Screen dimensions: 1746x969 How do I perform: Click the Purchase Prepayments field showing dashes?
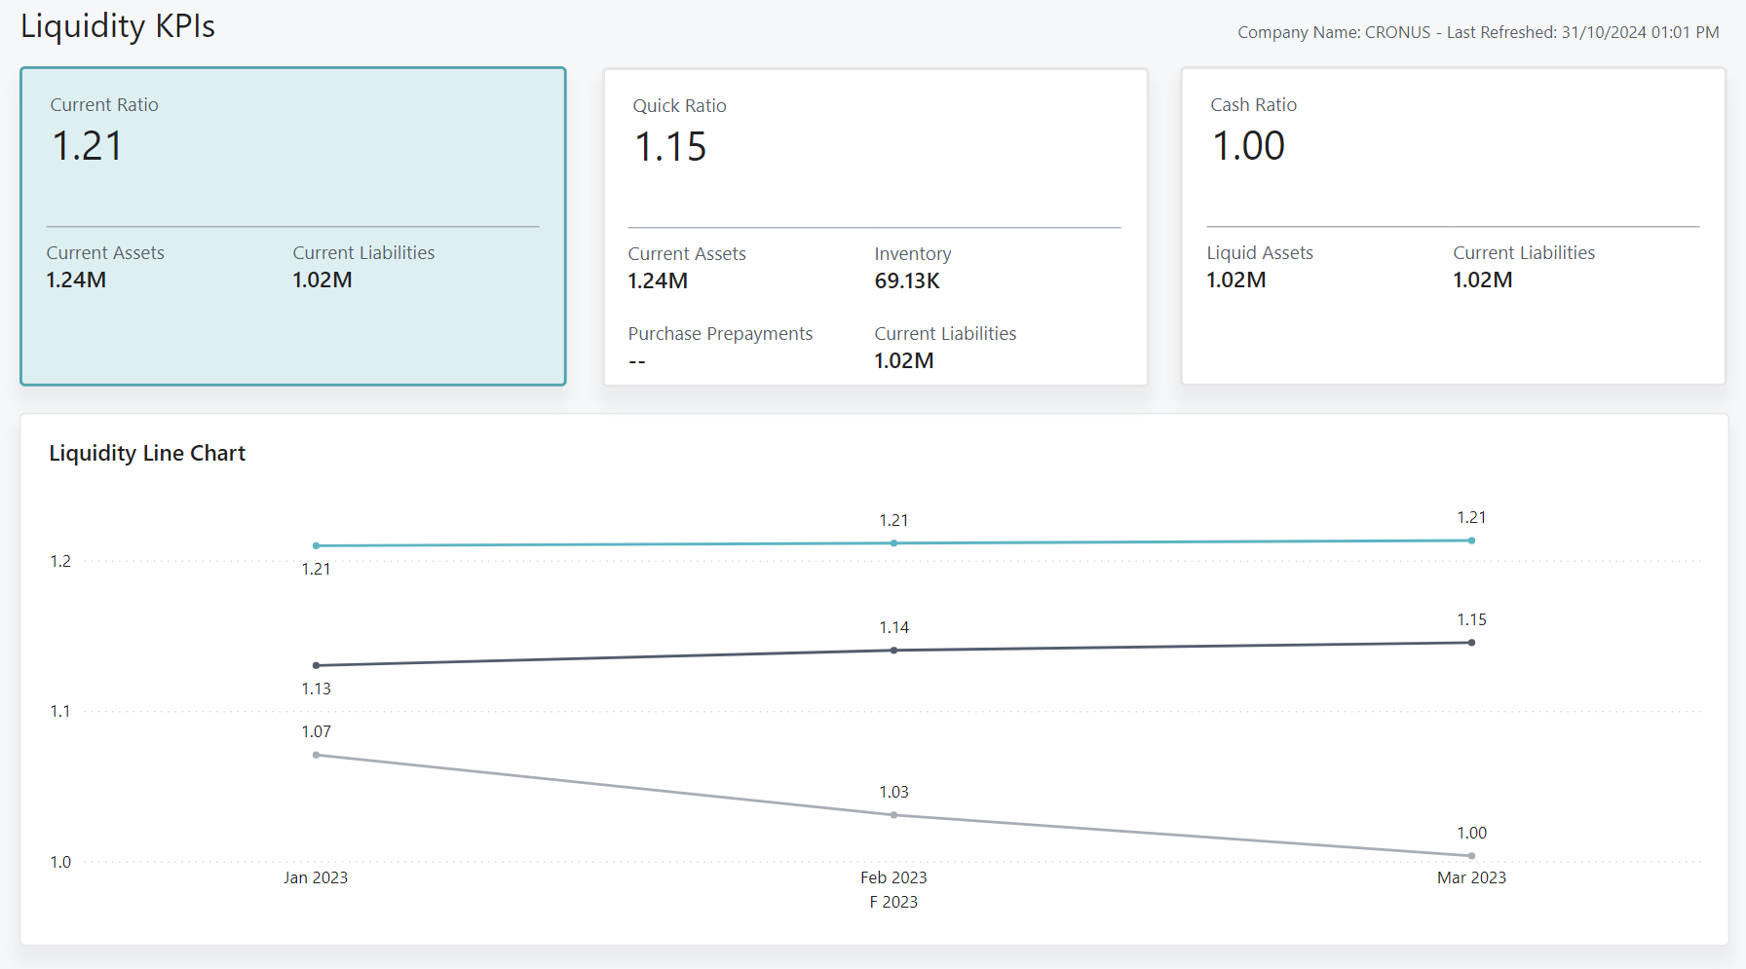(636, 359)
